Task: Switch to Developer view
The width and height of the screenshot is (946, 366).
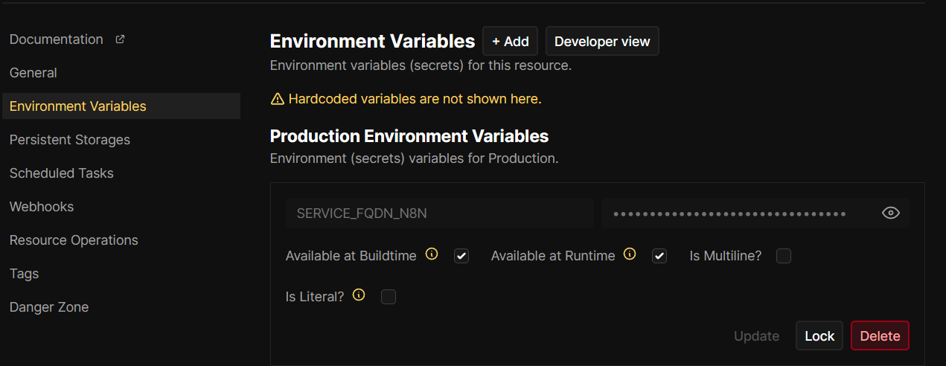Action: coord(602,42)
